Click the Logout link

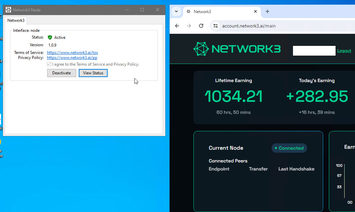344,51
